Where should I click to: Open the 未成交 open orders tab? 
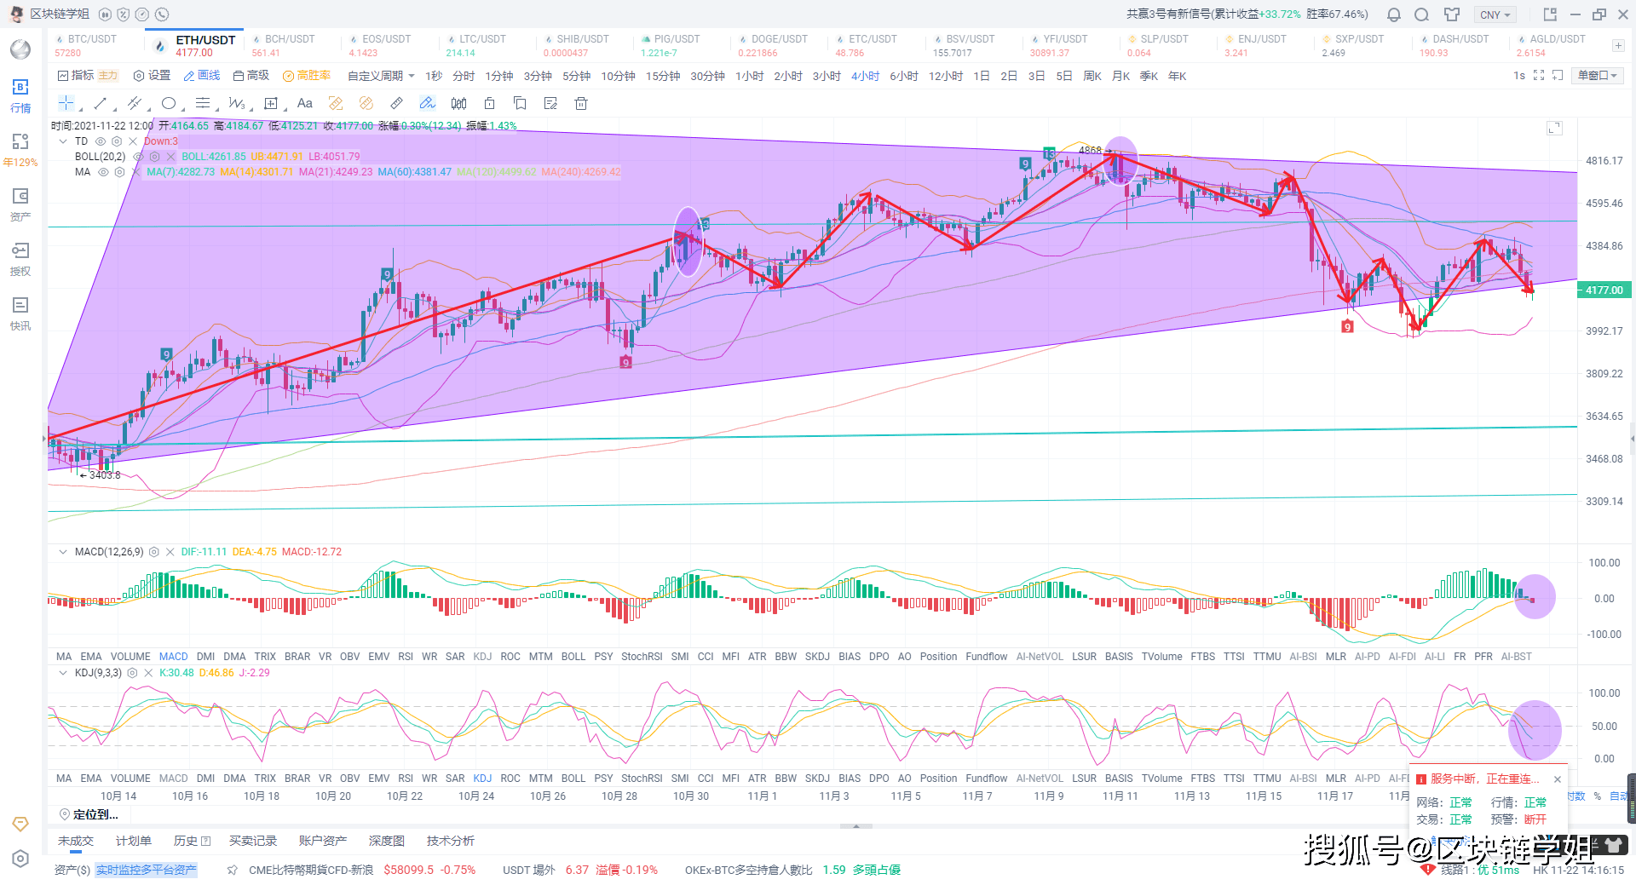coord(76,841)
